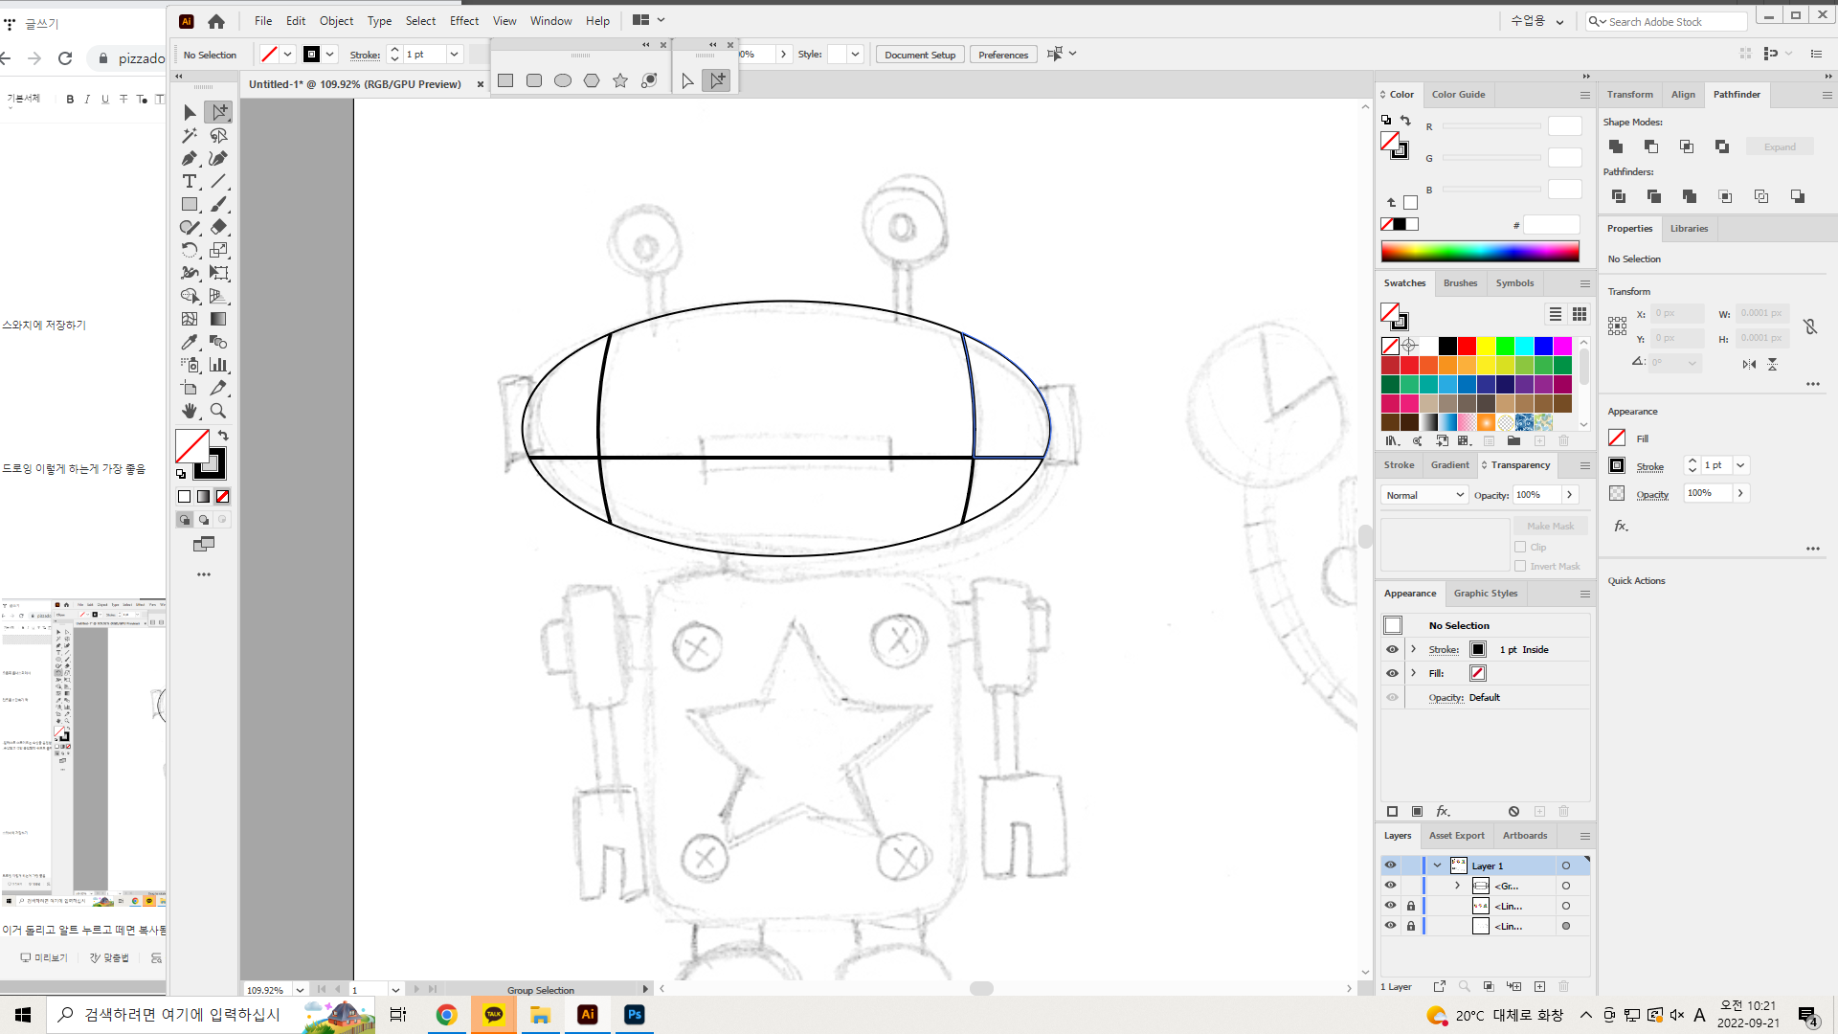
Task: Hide Layer 1 with eye icon
Action: point(1390,865)
